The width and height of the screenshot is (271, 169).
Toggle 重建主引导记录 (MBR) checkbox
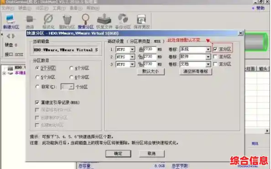coord(37,102)
